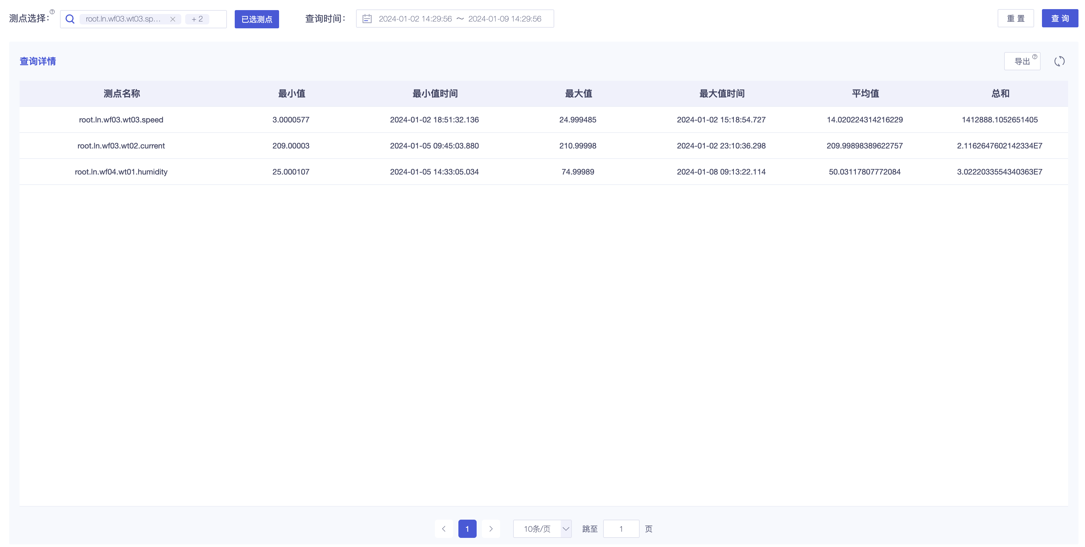Click the help icon on the 导出 button

pos(1034,57)
